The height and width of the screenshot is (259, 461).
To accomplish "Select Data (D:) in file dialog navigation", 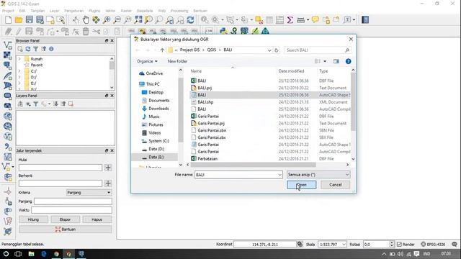I will coord(156,149).
